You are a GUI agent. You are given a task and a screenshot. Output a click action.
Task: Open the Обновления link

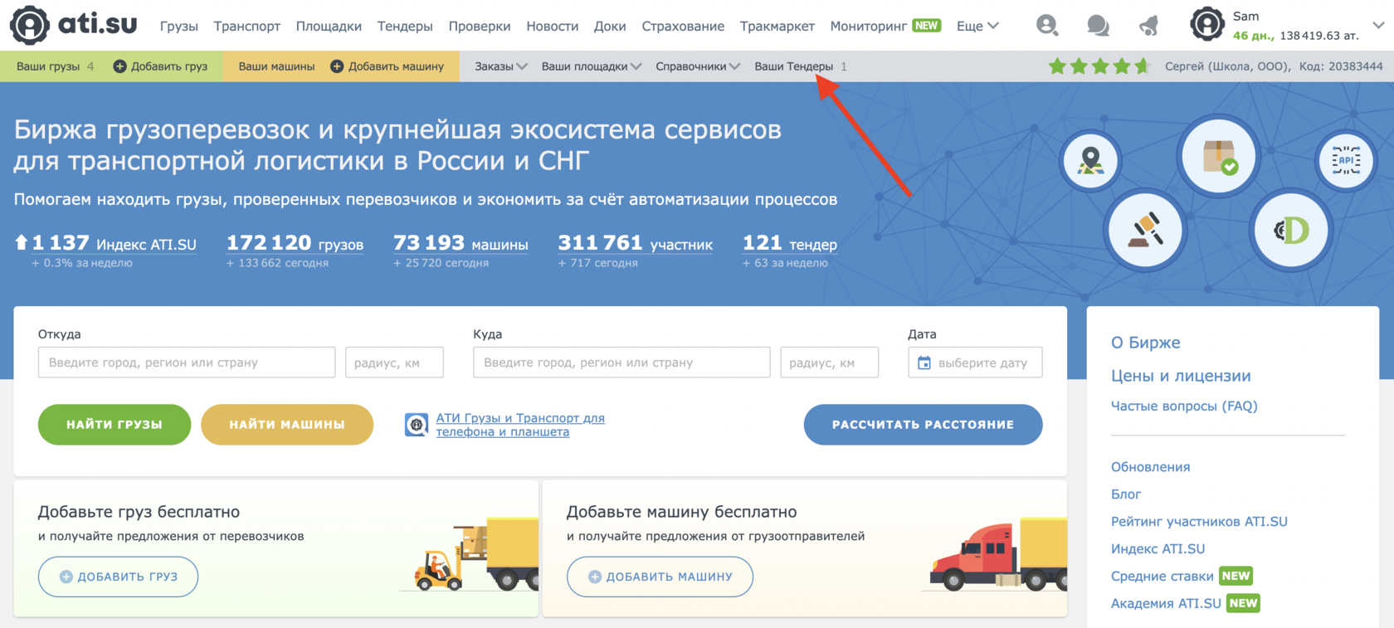(1150, 467)
